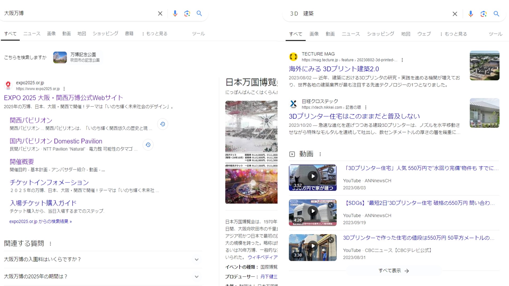Open the options menu next to 関連する質問
This screenshot has height=286, width=509.
pos(50,244)
